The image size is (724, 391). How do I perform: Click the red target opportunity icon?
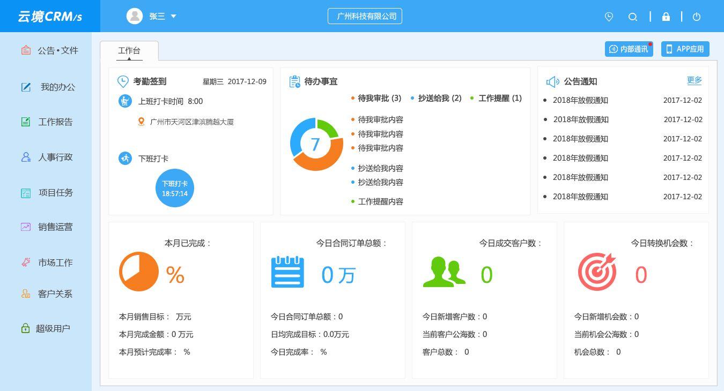click(x=597, y=272)
